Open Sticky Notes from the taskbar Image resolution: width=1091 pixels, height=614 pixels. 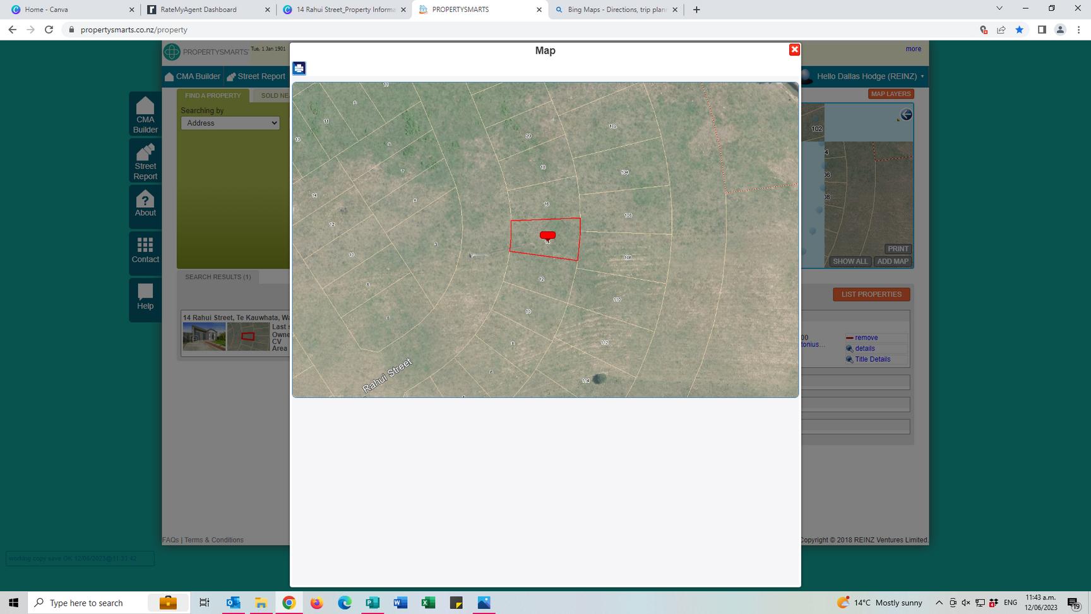456,603
